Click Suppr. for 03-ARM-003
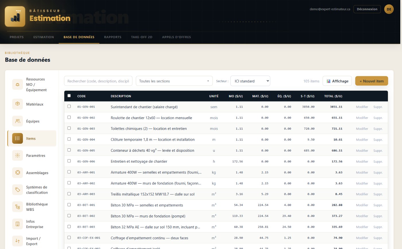Screen dimensions: 402x249 [378, 194]
